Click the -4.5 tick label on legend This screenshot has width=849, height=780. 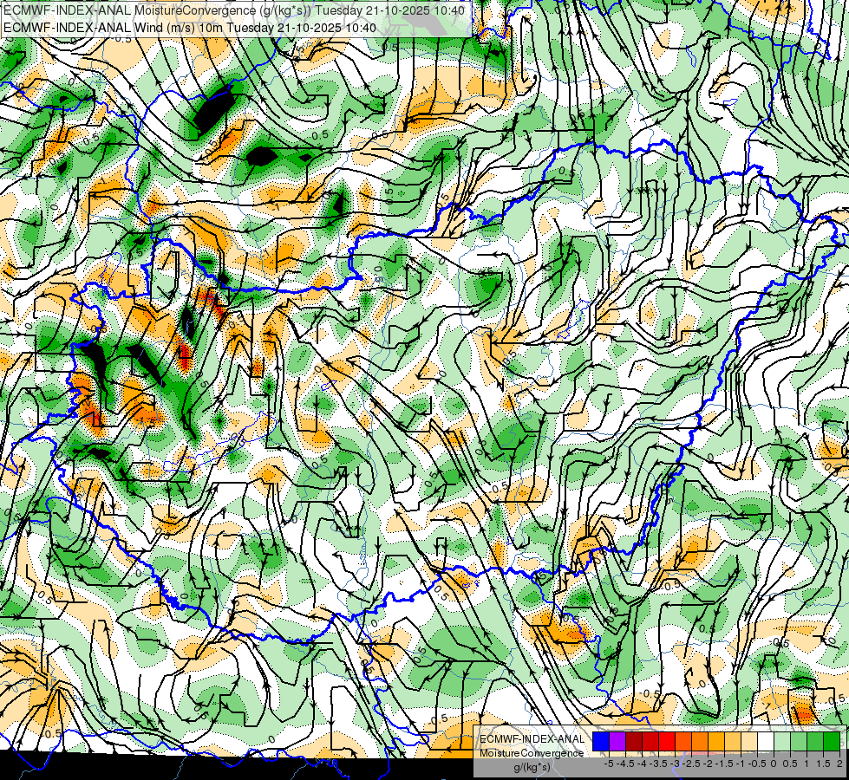pos(626,764)
